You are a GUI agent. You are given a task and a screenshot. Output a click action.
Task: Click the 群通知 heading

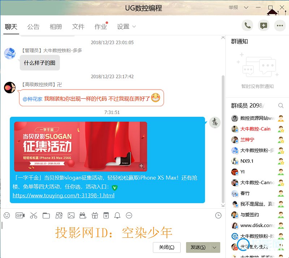pyautogui.click(x=240, y=41)
